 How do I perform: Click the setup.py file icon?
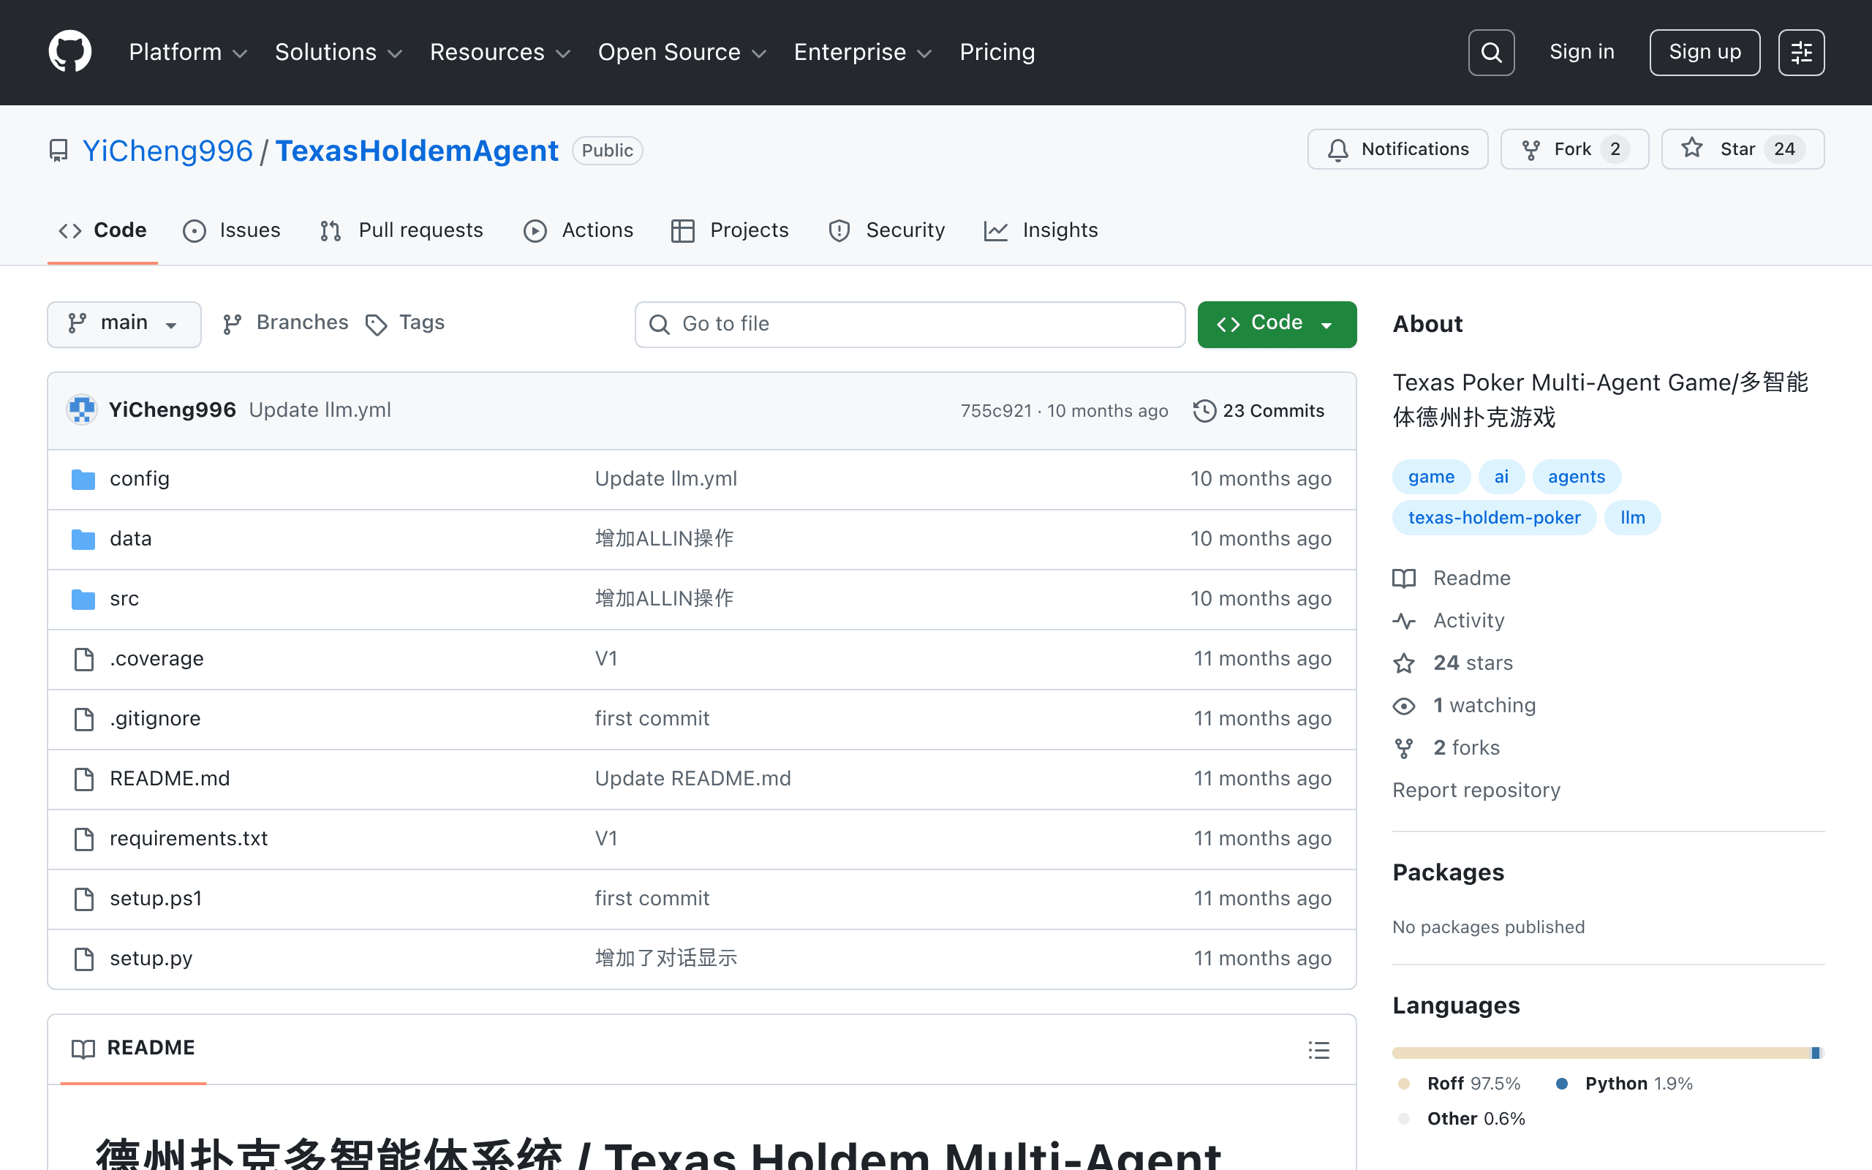[x=83, y=959]
